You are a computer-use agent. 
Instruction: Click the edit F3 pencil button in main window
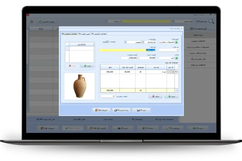(x=173, y=128)
